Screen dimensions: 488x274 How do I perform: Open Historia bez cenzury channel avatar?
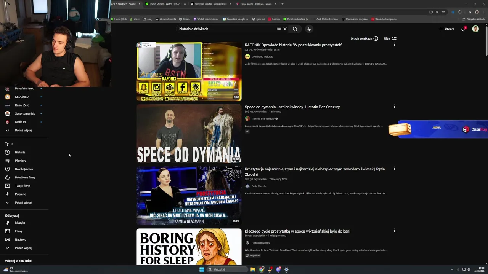[247, 119]
